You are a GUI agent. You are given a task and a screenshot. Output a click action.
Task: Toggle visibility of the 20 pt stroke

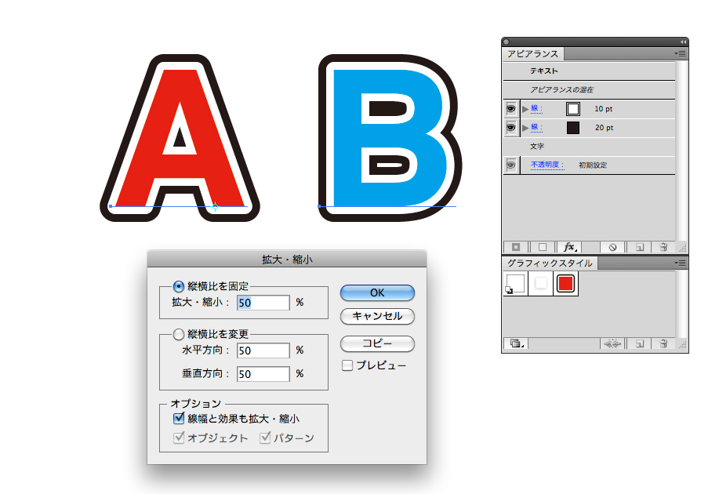tap(511, 127)
